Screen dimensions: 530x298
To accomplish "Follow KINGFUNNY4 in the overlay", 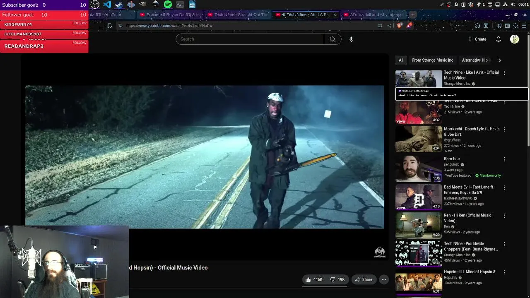I will (79, 23).
